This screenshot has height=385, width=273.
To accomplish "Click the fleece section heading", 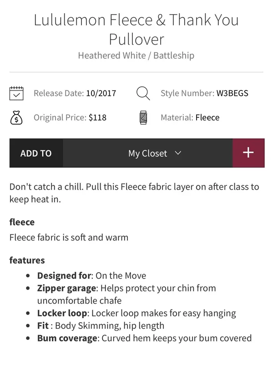I will [22, 222].
